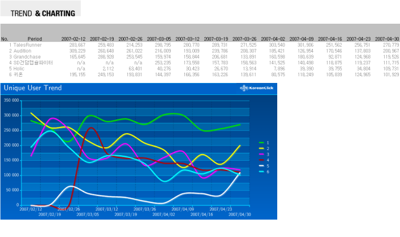
Task: Click the 2007/04/02 x-axis label
Action: tap(164, 214)
